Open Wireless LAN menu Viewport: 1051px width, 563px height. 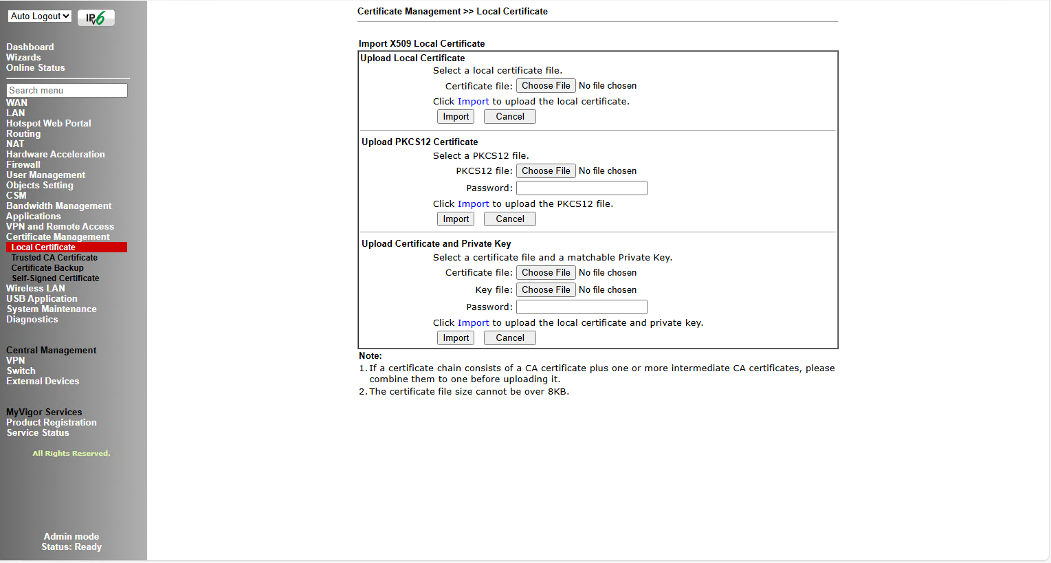pos(36,288)
